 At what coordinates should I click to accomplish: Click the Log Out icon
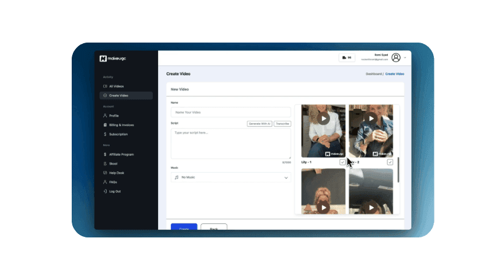[104, 191]
